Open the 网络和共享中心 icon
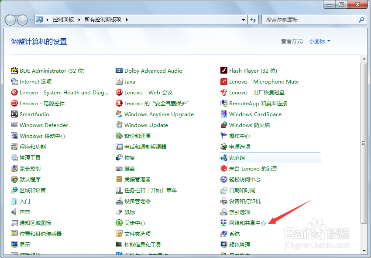 pos(224,223)
